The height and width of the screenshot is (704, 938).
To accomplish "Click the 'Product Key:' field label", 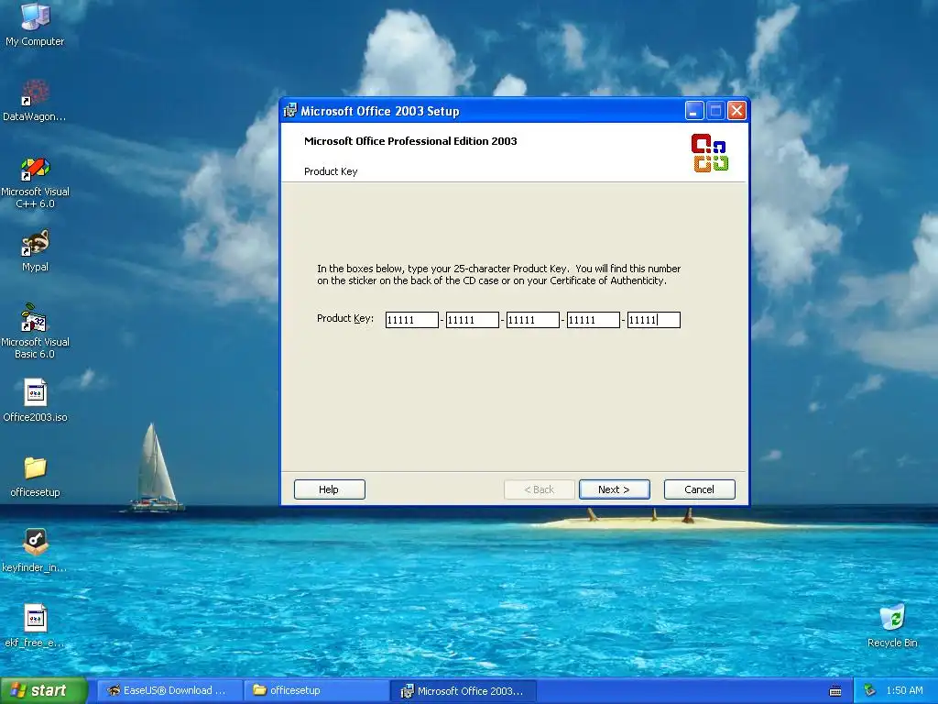I will [345, 318].
